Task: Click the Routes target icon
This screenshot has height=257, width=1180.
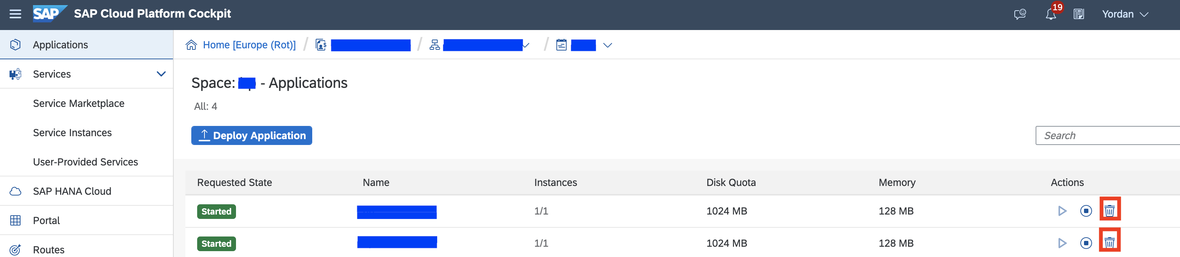Action: coord(15,250)
